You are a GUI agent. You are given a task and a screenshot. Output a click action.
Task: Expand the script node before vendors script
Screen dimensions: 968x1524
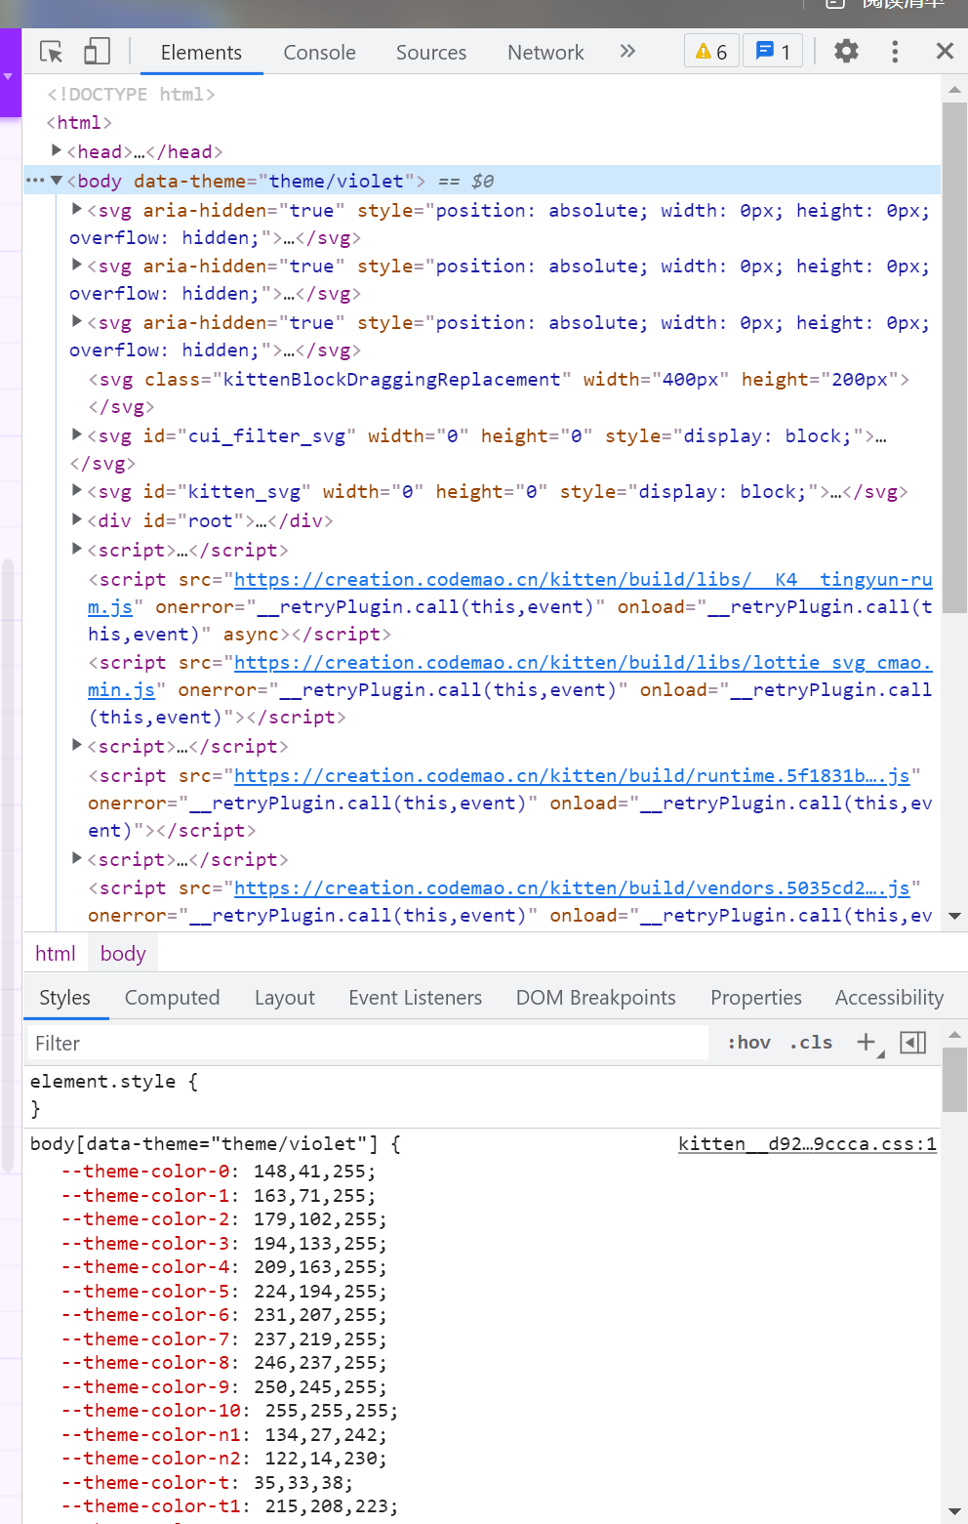click(77, 858)
